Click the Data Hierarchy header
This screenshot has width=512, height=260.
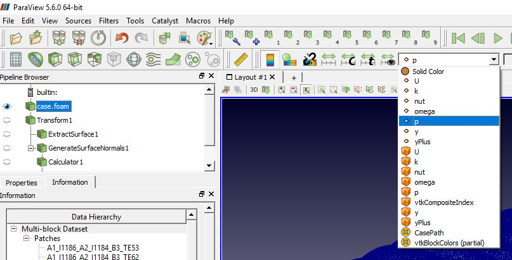(x=96, y=217)
